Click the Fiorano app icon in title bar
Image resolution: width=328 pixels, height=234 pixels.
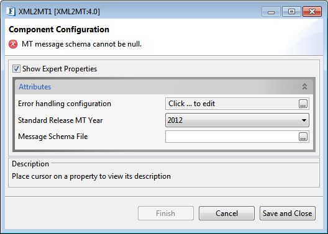coord(11,11)
